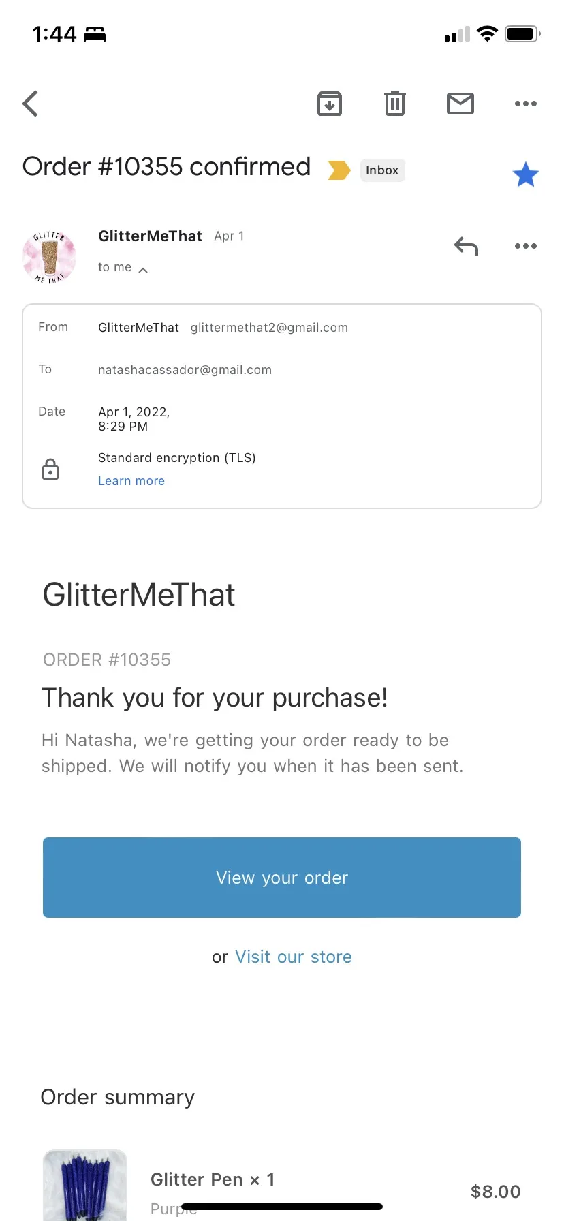
Task: Open top toolbar three-dot overflow menu
Action: (526, 104)
